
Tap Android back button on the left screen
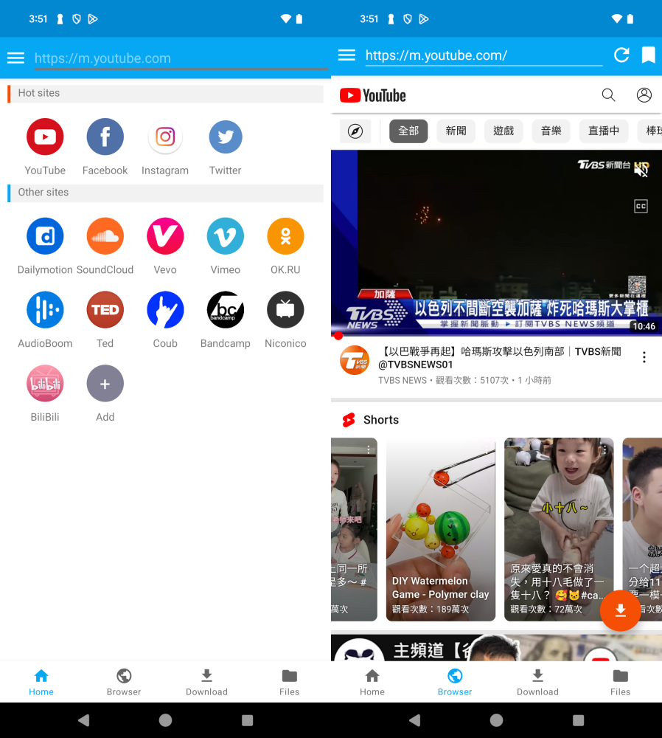(x=84, y=720)
